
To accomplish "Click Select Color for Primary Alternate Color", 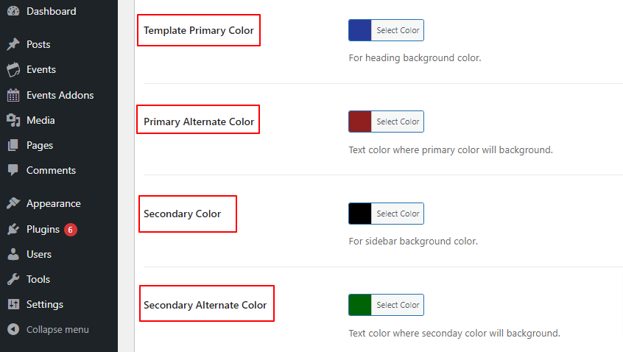I will tap(398, 122).
